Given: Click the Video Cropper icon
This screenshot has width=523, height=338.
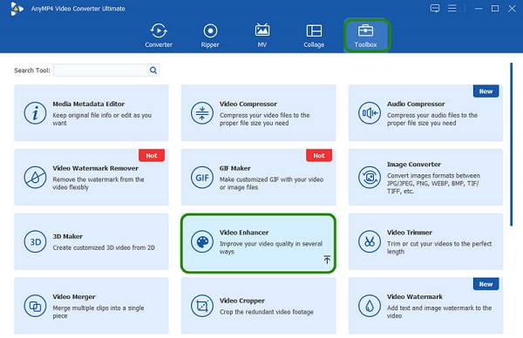Looking at the screenshot, I should 202,306.
